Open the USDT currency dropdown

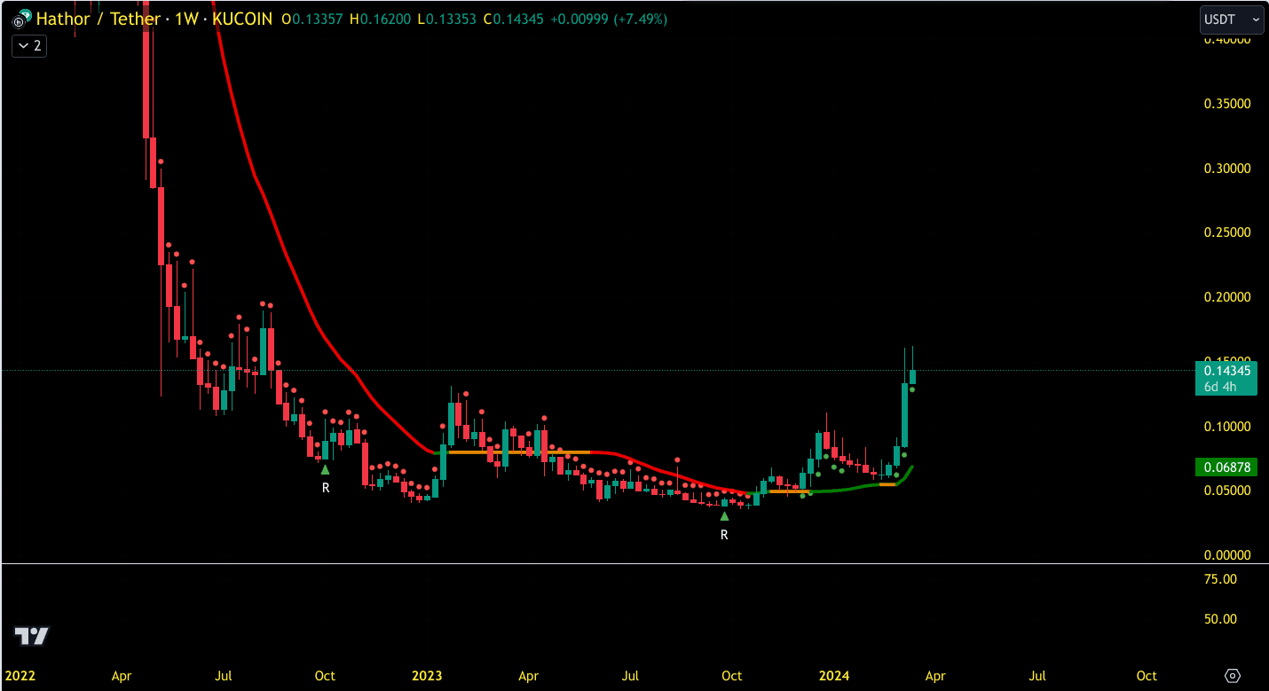click(1231, 19)
